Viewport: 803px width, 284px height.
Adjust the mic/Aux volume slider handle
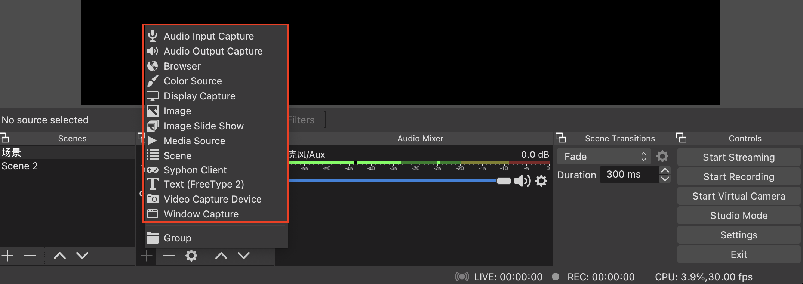point(504,181)
